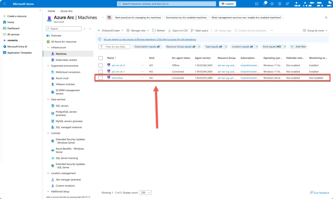The image size is (333, 199).
Task: Click the Refresh toolbar icon
Action: click(158, 31)
